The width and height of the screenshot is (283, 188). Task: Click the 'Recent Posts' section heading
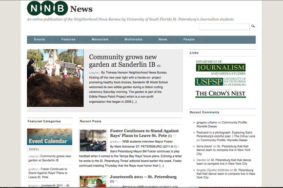(90, 121)
